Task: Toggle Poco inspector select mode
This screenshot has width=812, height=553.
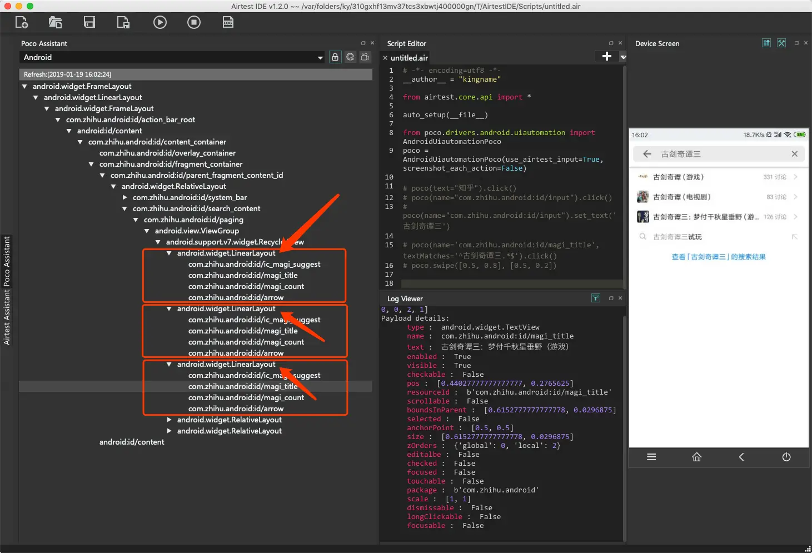Action: pyautogui.click(x=350, y=57)
